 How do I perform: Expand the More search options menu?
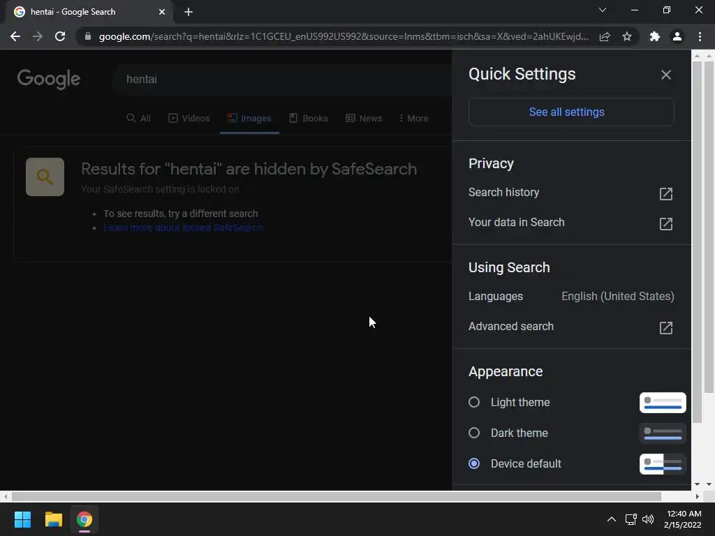(x=413, y=119)
